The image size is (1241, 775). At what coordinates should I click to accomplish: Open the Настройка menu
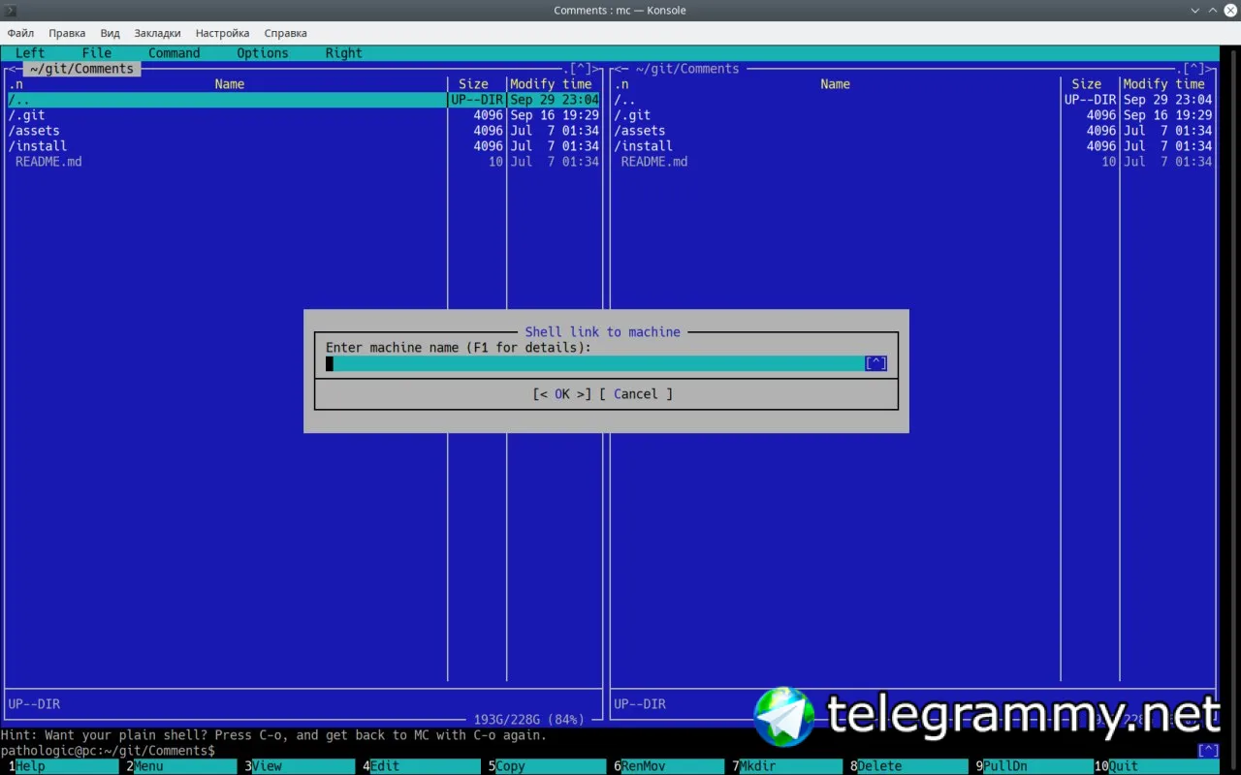point(222,33)
